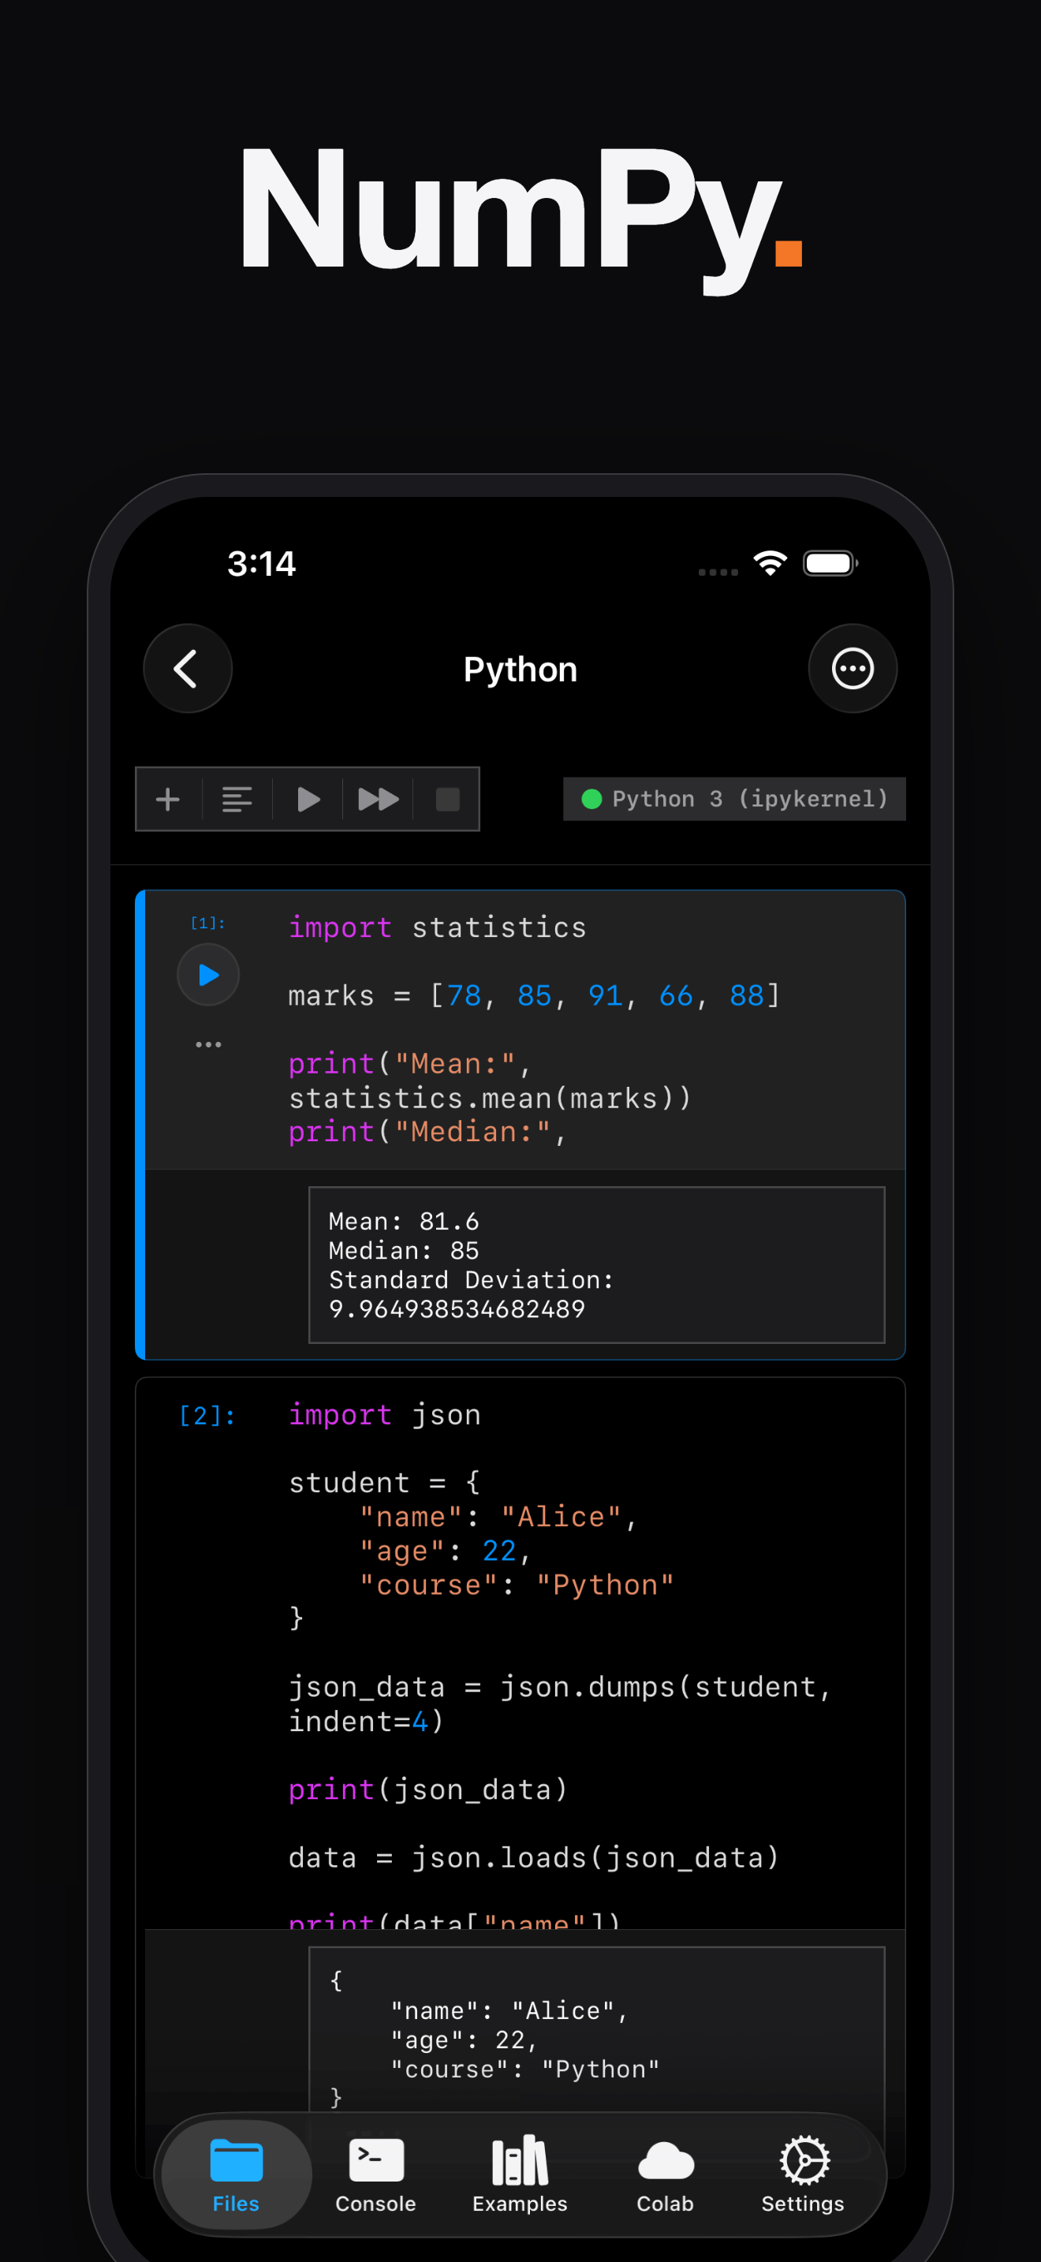
Task: Open the Files tab
Action: tap(236, 2176)
